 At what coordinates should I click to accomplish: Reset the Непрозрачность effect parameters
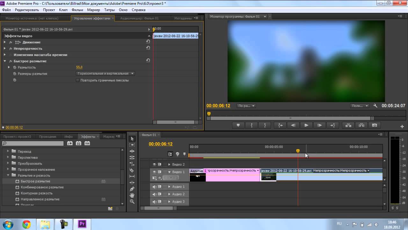(148, 48)
